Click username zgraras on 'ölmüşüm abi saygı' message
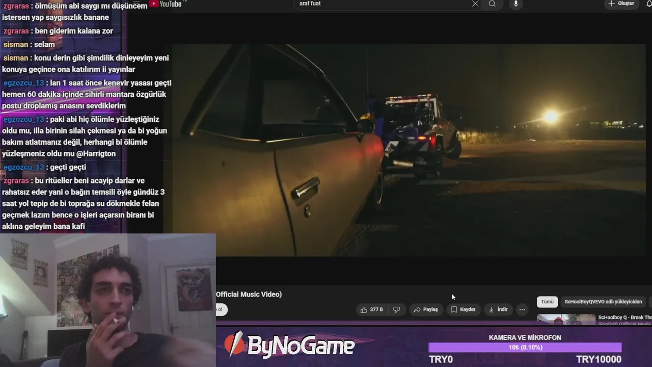 tap(16, 6)
